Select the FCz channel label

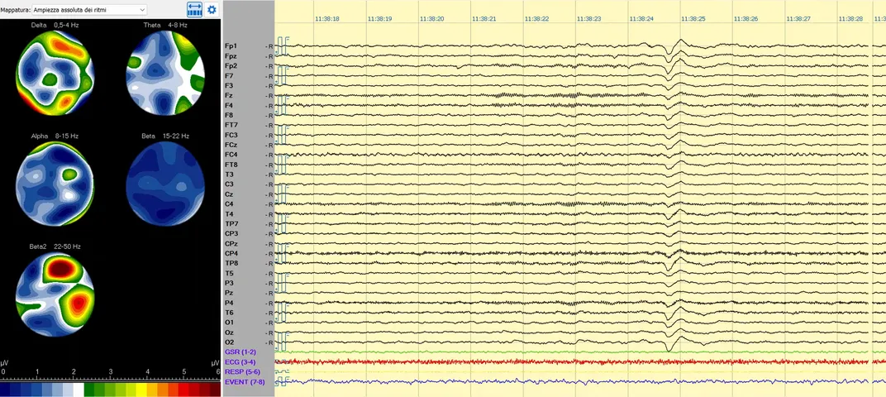pos(231,145)
